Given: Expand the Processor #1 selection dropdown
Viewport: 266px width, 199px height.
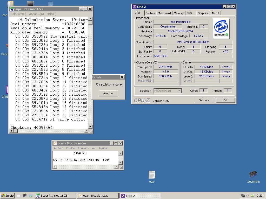Looking at the screenshot, I should tap(179, 91).
